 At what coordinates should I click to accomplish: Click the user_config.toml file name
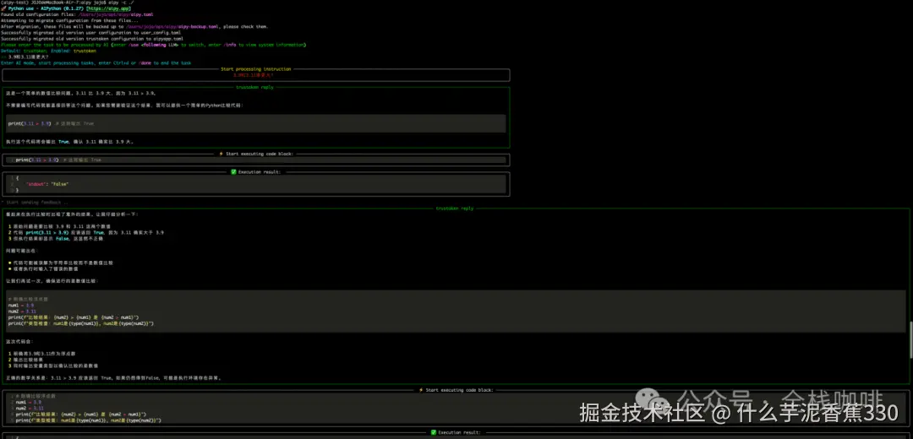160,33
